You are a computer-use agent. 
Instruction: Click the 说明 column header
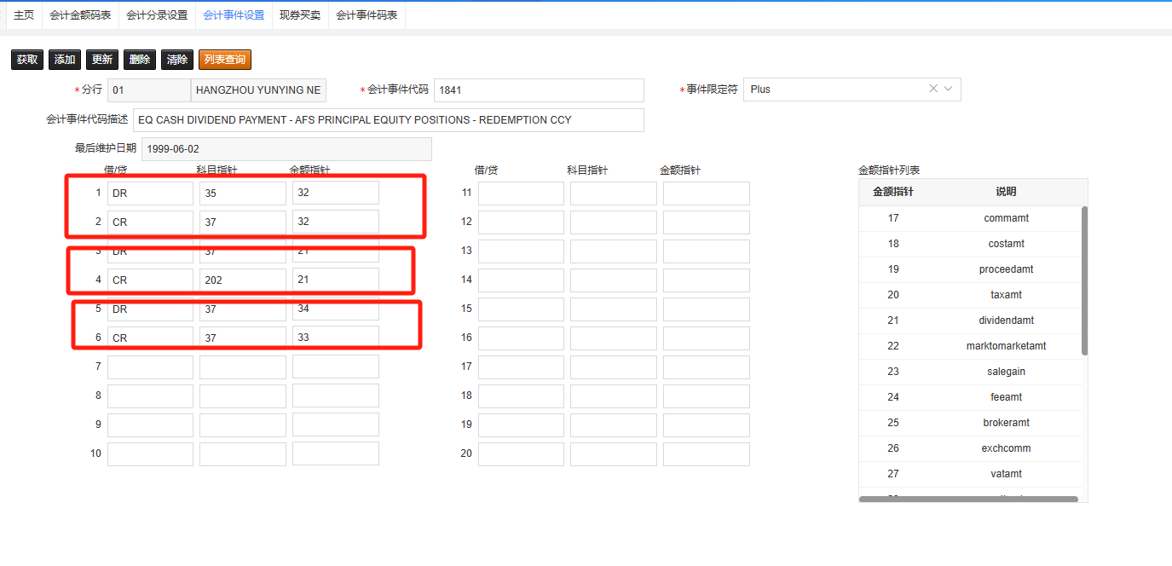click(x=1006, y=192)
